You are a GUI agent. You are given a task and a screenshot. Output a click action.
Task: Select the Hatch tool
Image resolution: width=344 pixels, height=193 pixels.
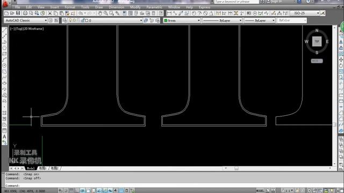4,113
